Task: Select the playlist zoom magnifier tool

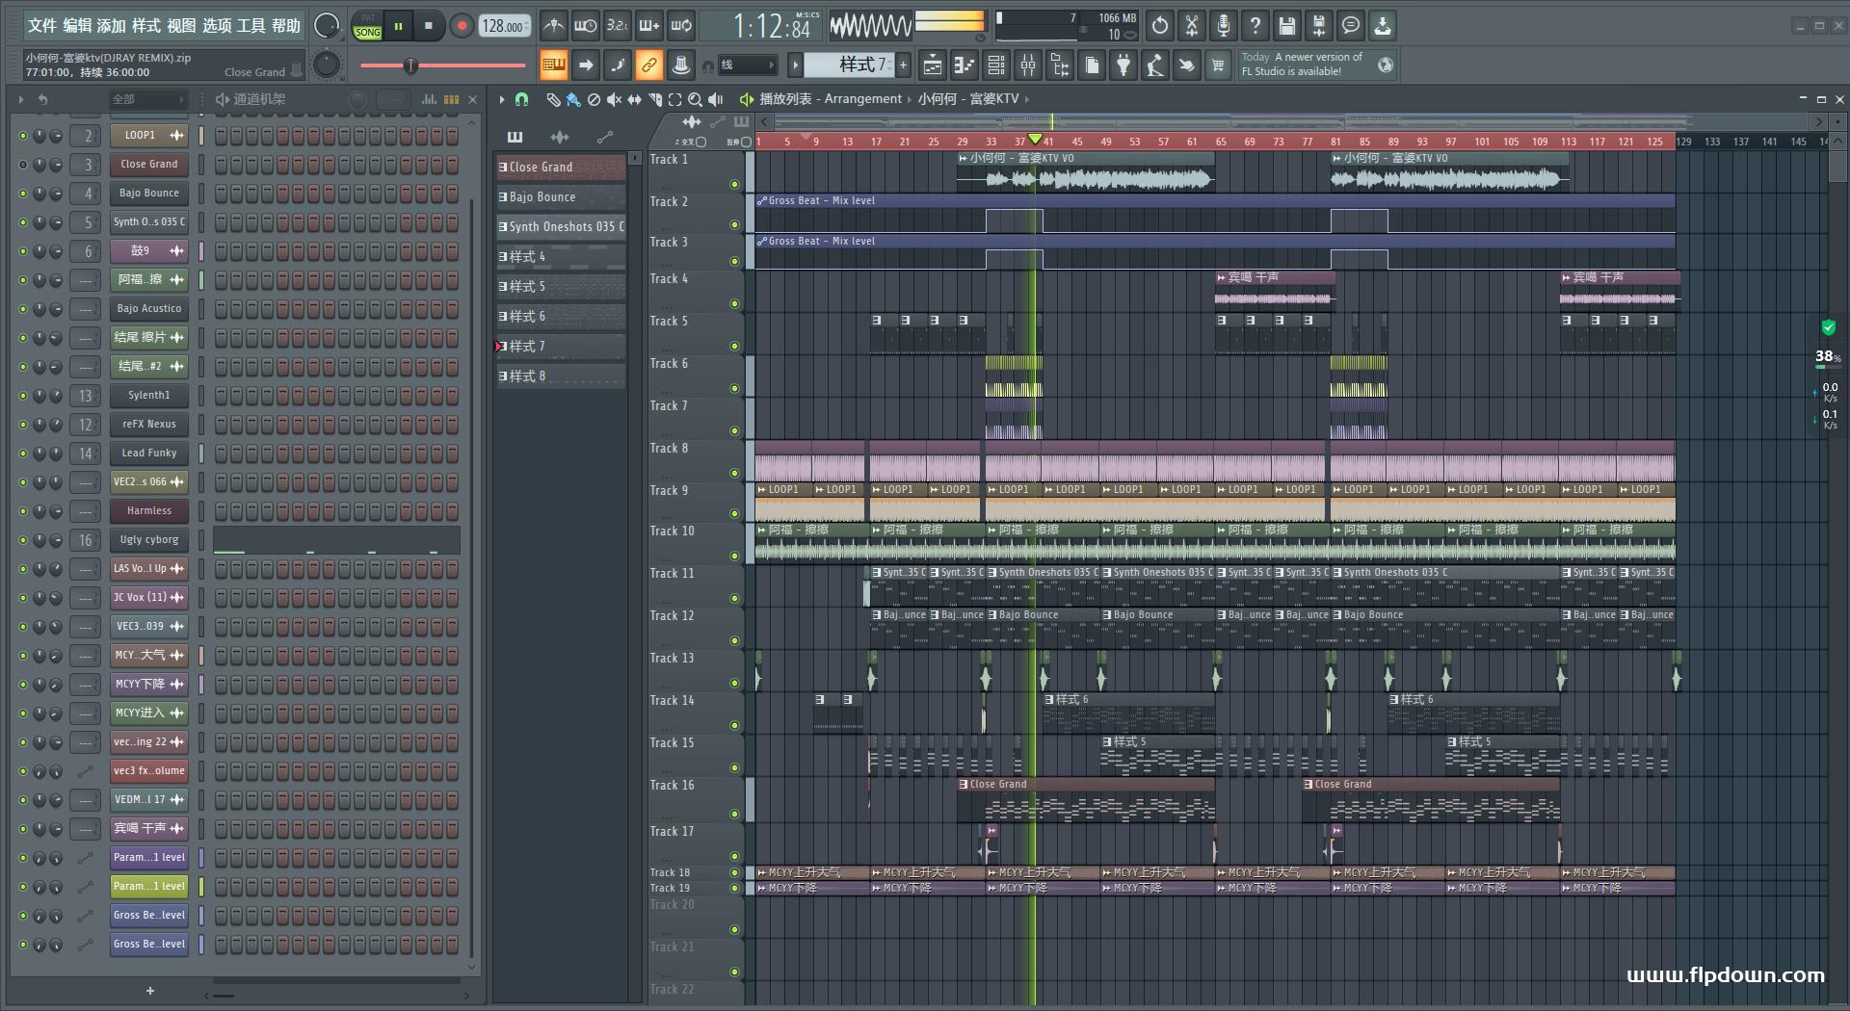Action: coord(695,99)
